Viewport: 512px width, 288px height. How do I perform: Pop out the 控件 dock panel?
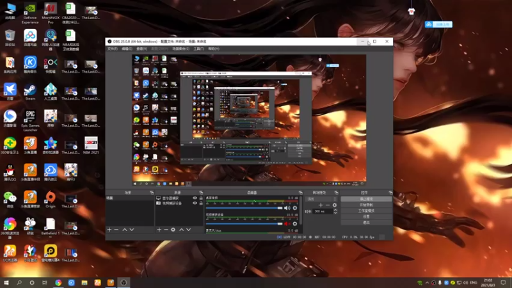pyautogui.click(x=390, y=193)
